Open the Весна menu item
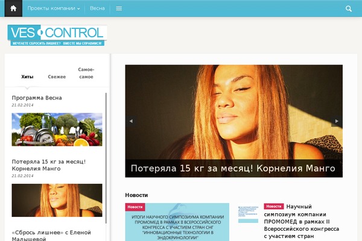Image resolution: width=362 pixels, height=241 pixels. click(97, 8)
